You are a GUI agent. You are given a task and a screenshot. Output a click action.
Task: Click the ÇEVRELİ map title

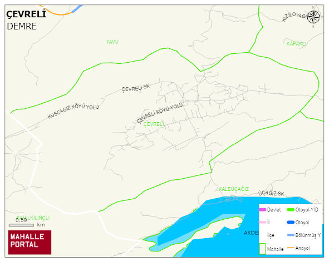coord(26,14)
